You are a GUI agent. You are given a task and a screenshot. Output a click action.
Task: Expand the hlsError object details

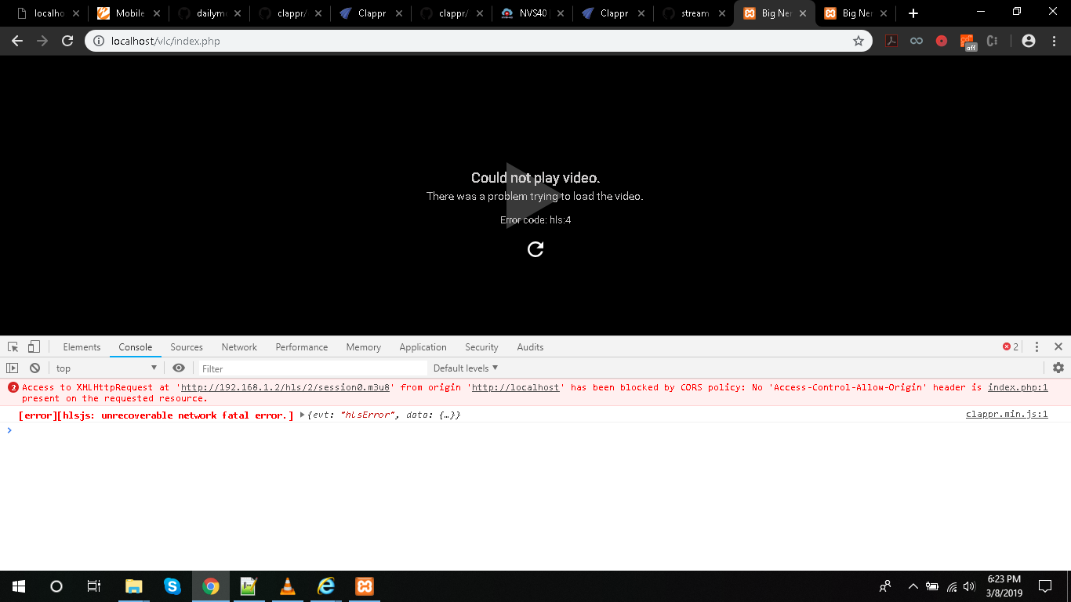click(302, 415)
